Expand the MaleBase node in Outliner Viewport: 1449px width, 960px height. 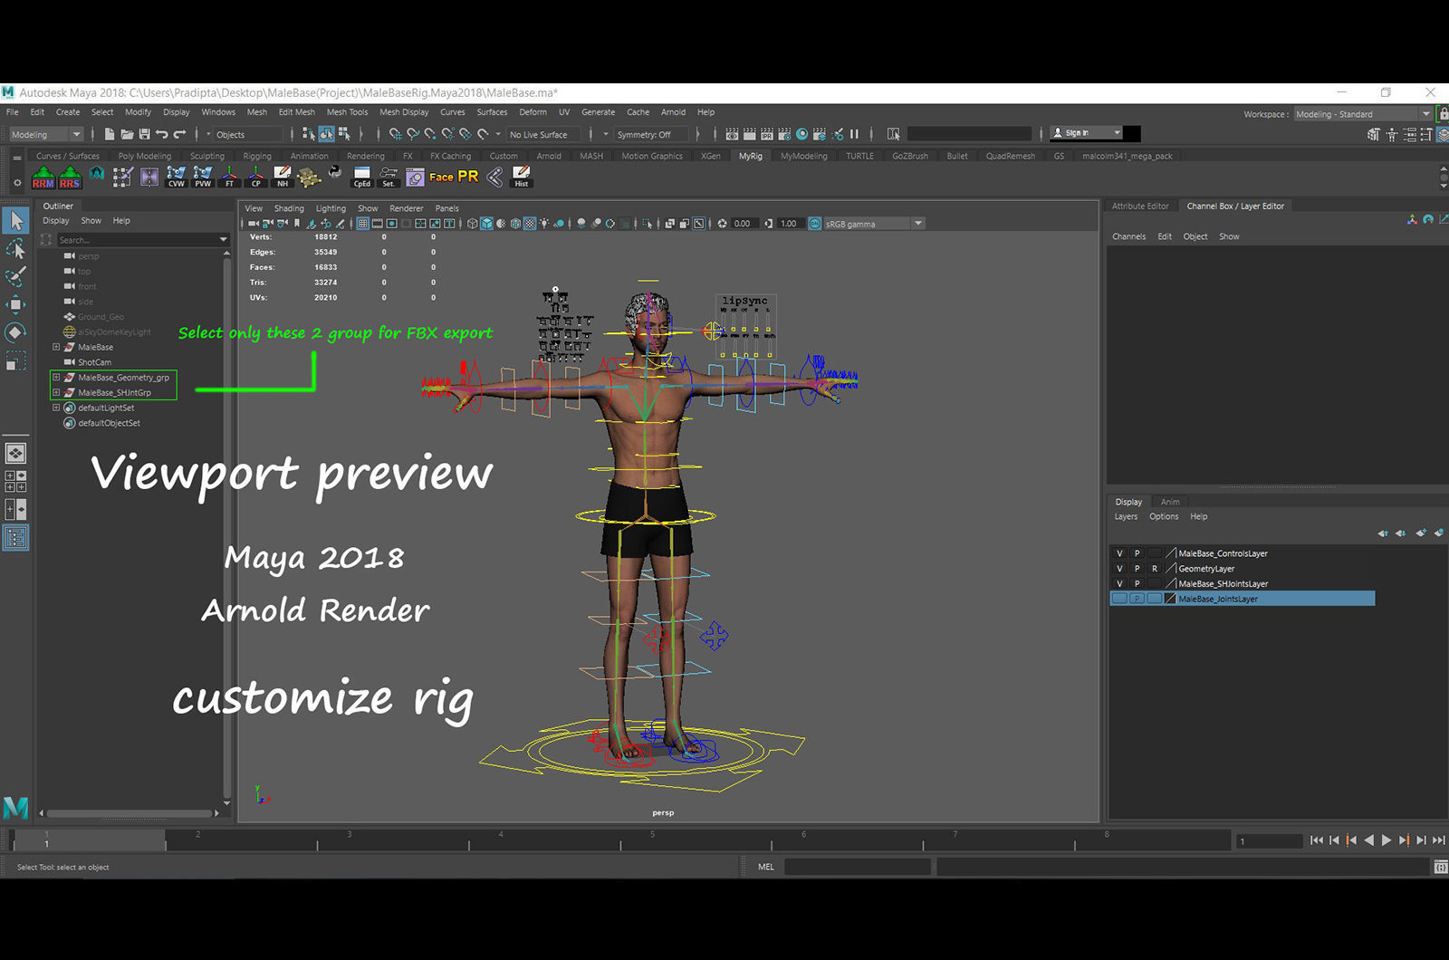point(56,347)
